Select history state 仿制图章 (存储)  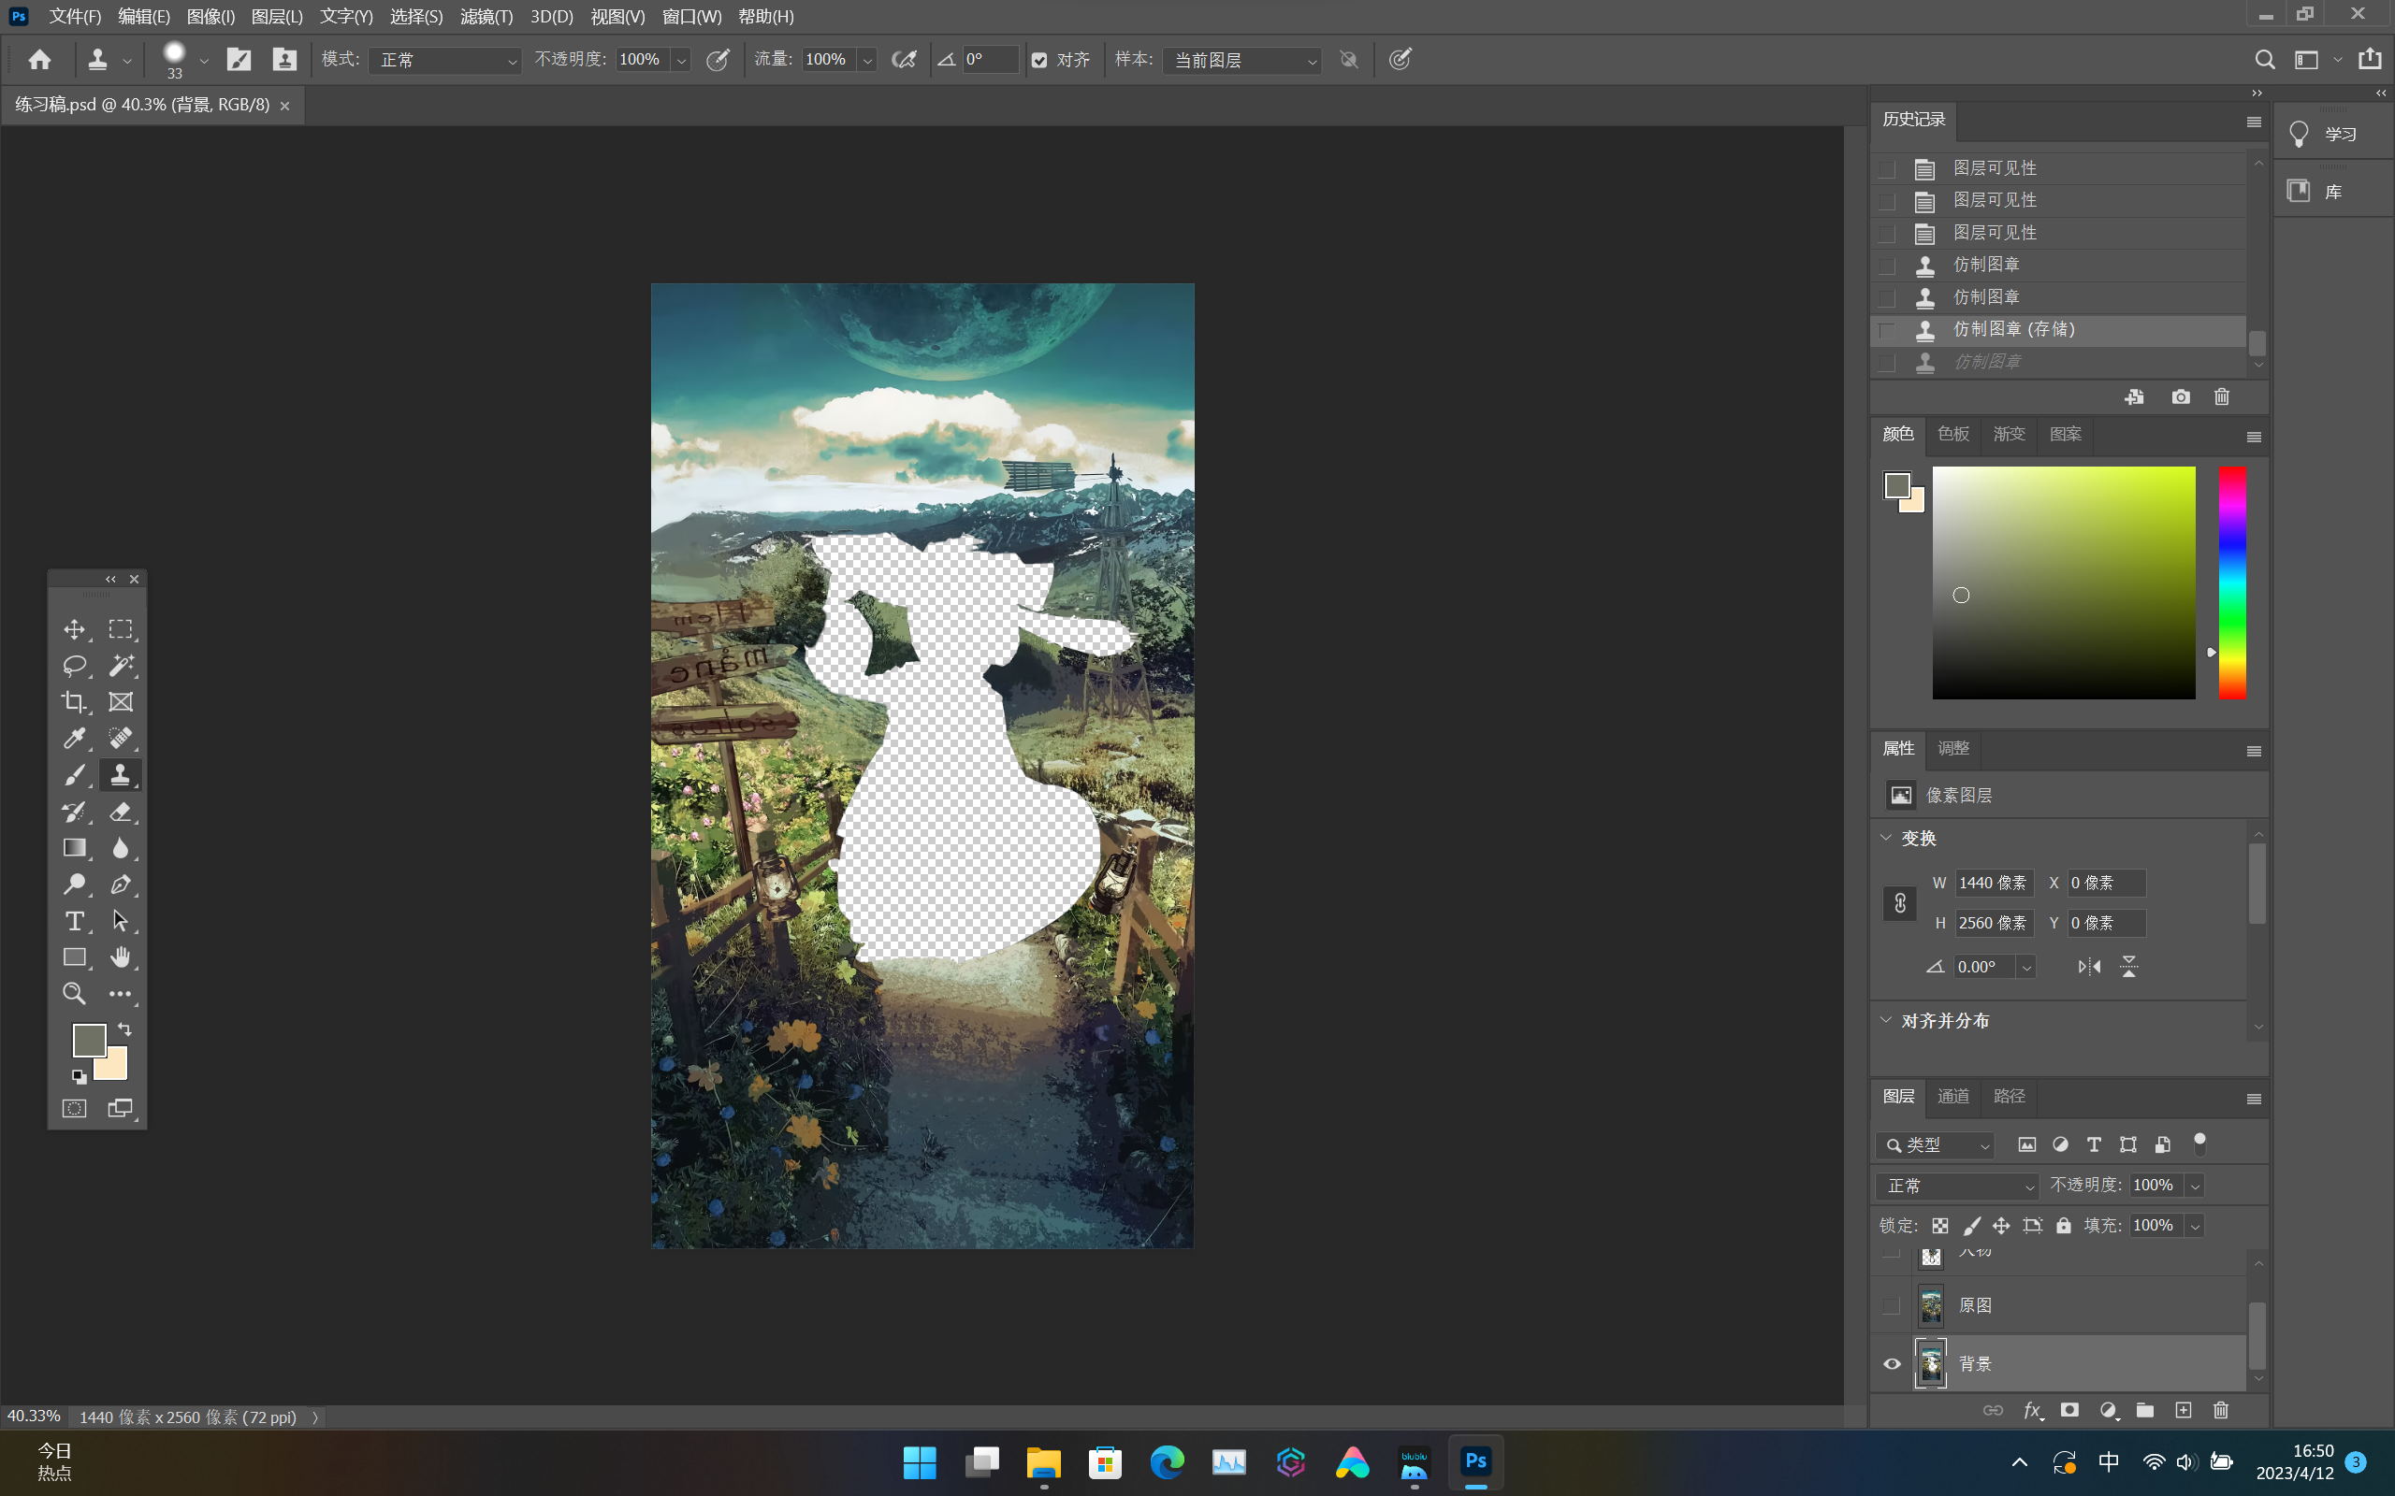(x=2058, y=329)
